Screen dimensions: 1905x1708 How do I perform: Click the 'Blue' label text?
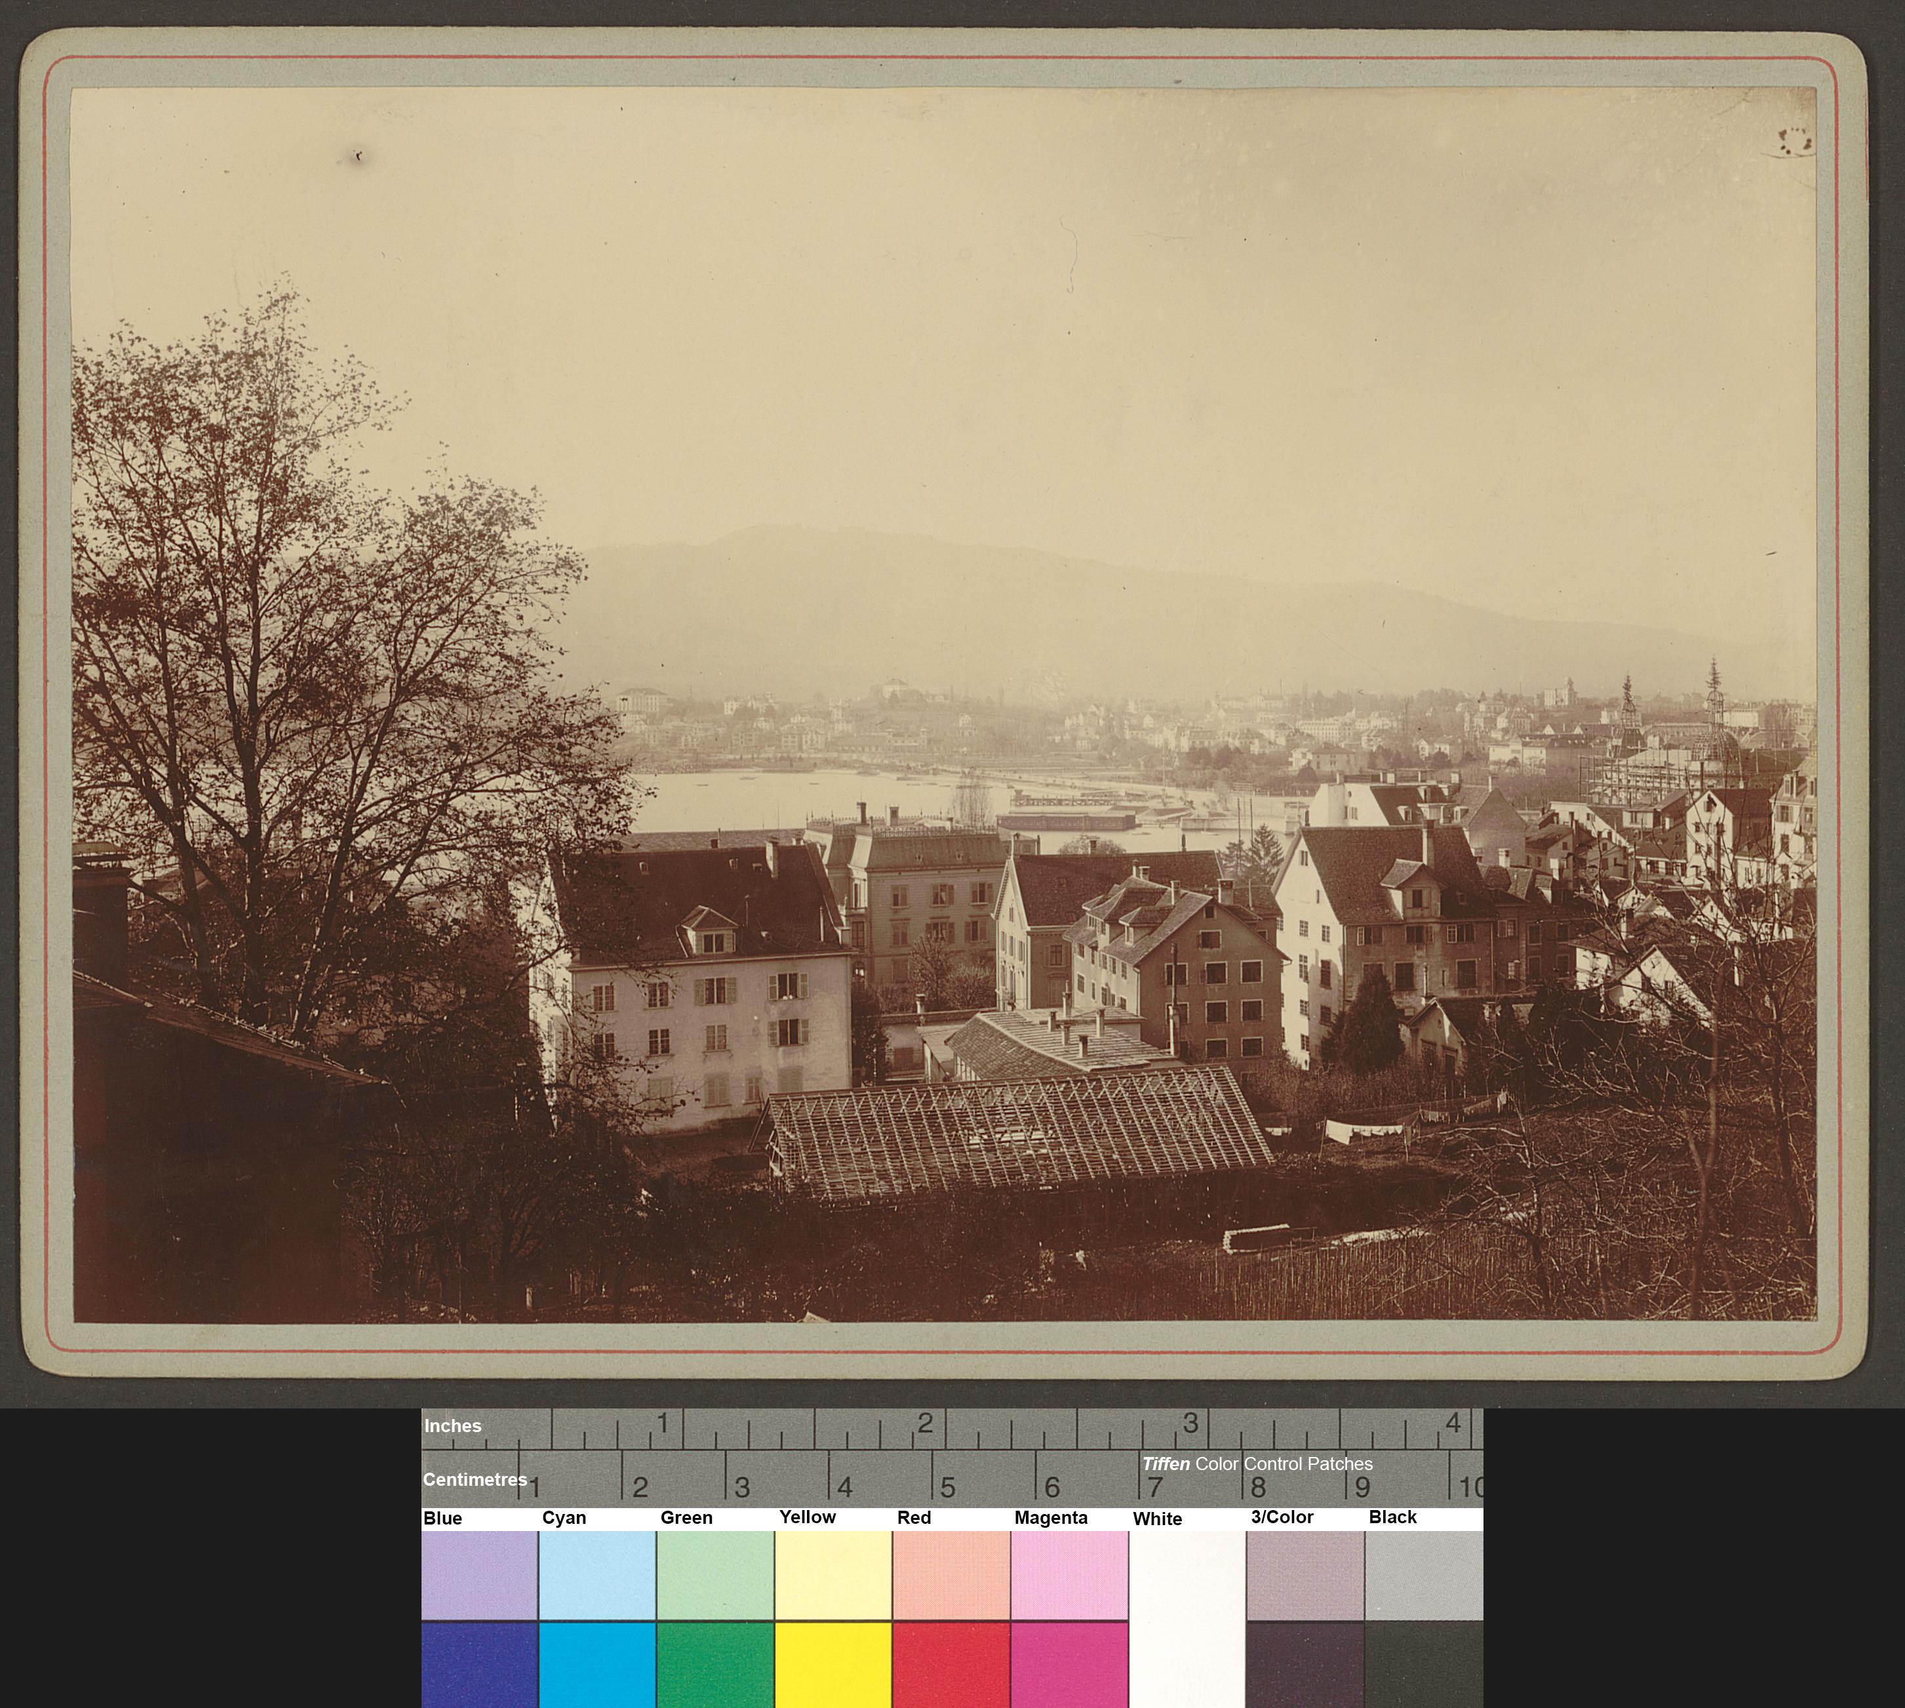443,1519
